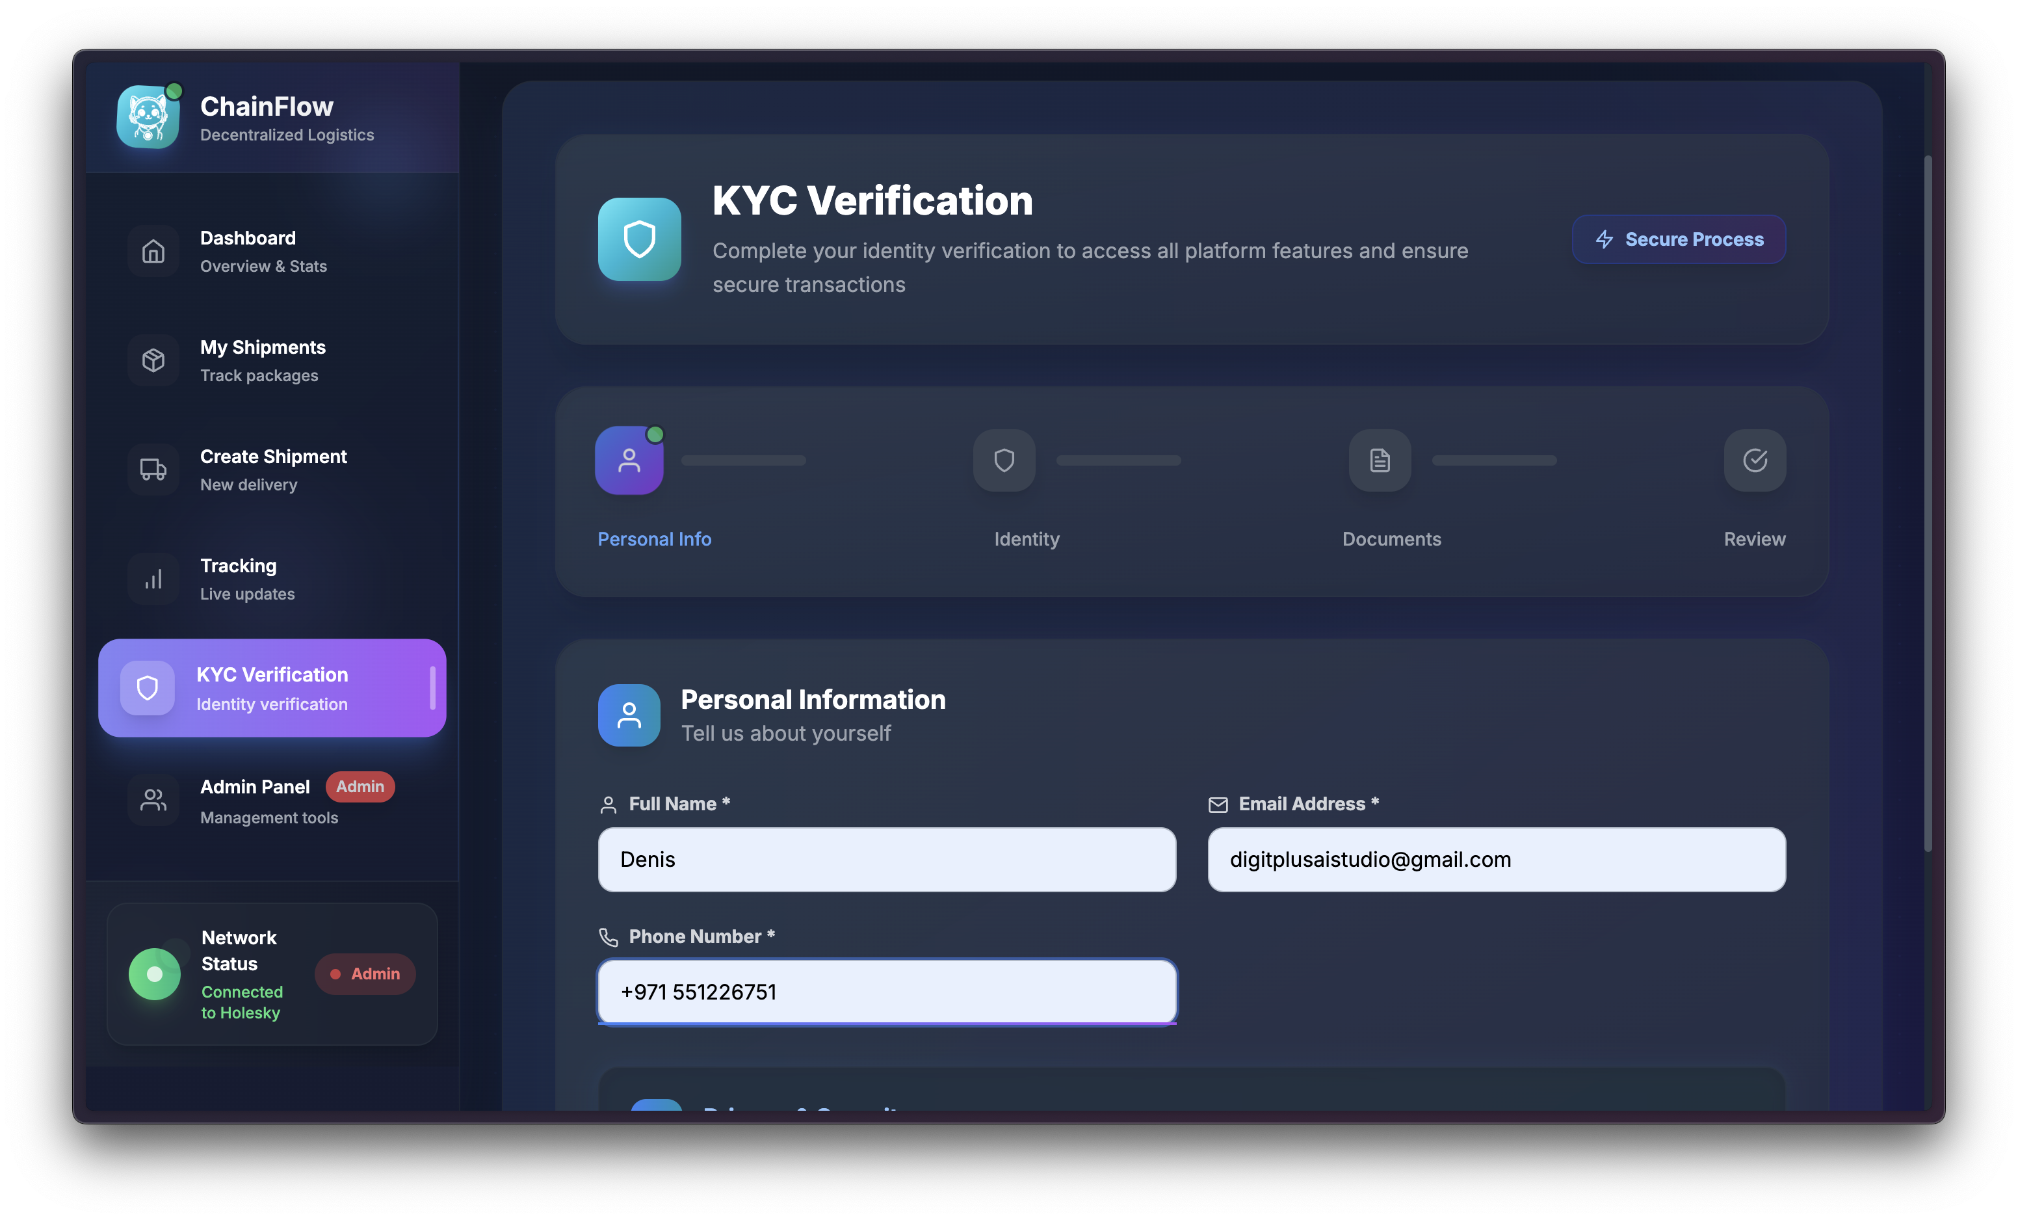Screen dimensions: 2018x1220
Task: Click the ChainFlow cat logo icon
Action: pos(148,117)
